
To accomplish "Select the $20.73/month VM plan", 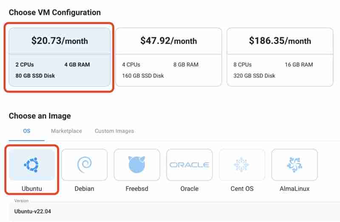I will pyautogui.click(x=59, y=41).
